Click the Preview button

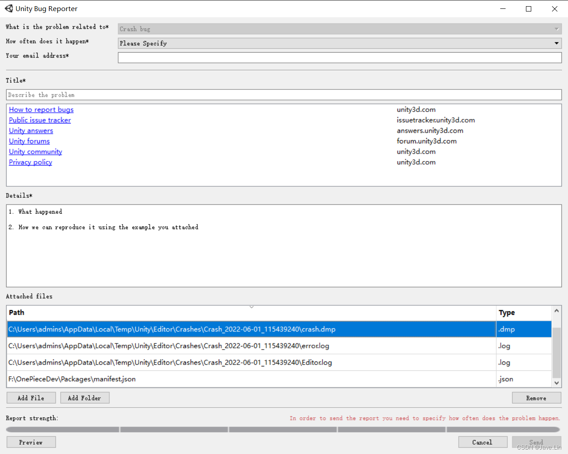click(x=31, y=442)
